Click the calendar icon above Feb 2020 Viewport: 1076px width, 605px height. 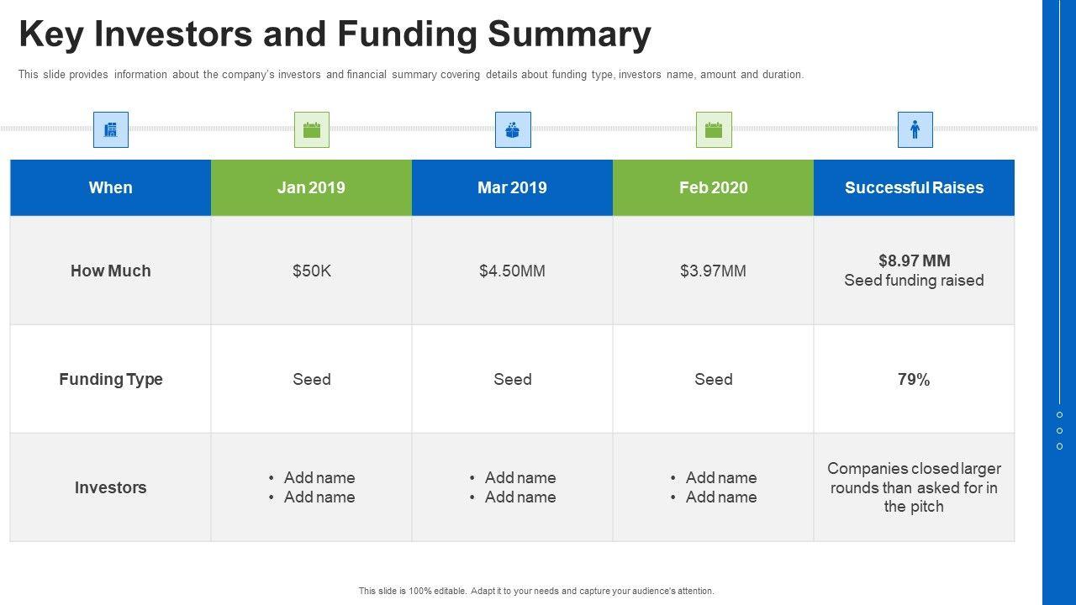click(x=714, y=130)
